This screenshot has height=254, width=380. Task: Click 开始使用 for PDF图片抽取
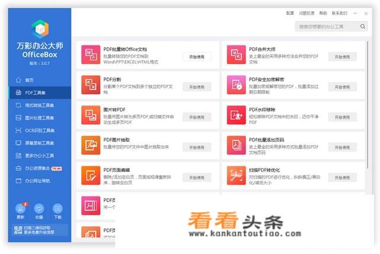point(197,147)
